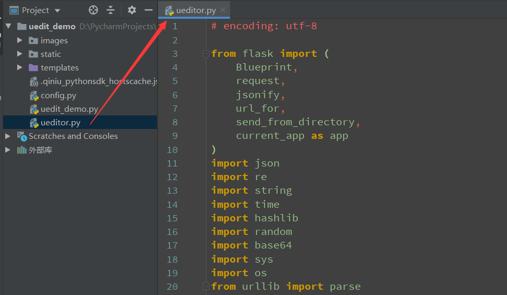This screenshot has width=507, height=295.
Task: Click 'base64' on line 17
Action: pos(273,245)
